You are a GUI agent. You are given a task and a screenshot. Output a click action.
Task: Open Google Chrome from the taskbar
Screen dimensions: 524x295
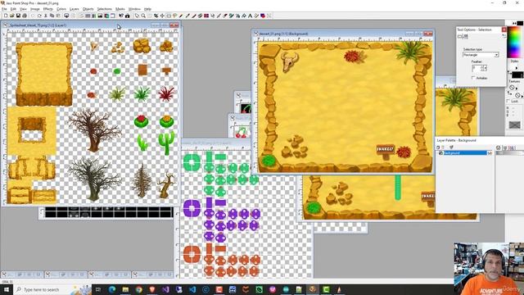[138, 289]
